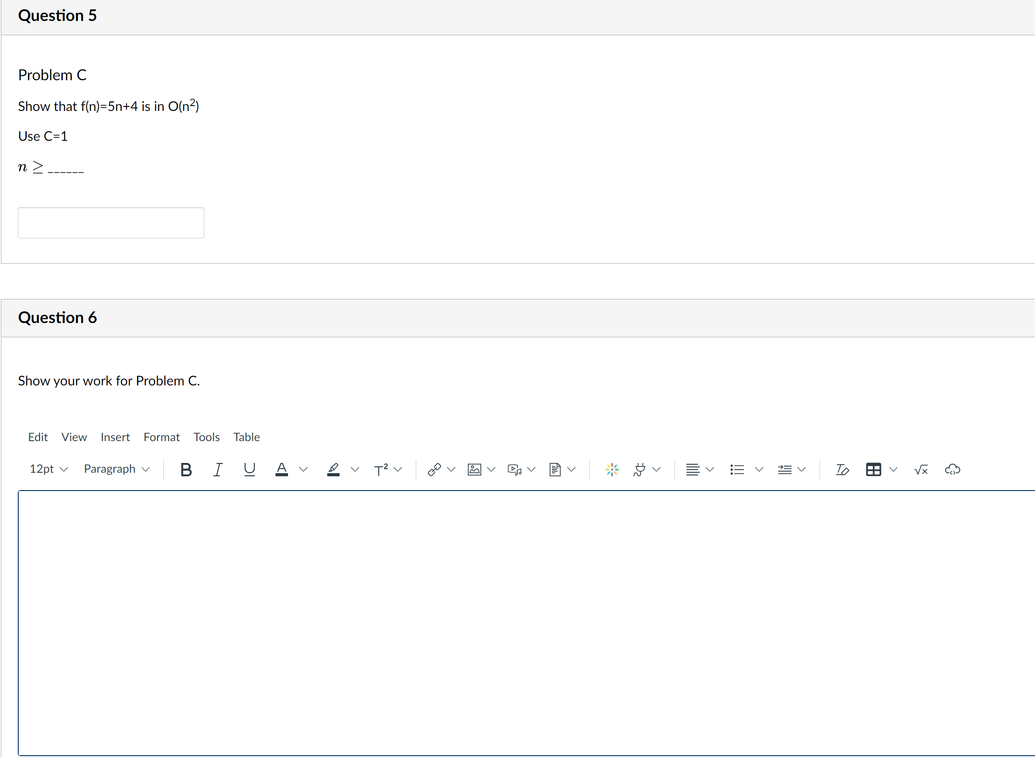This screenshot has height=757, width=1035.
Task: Apply italic formatting
Action: (x=219, y=469)
